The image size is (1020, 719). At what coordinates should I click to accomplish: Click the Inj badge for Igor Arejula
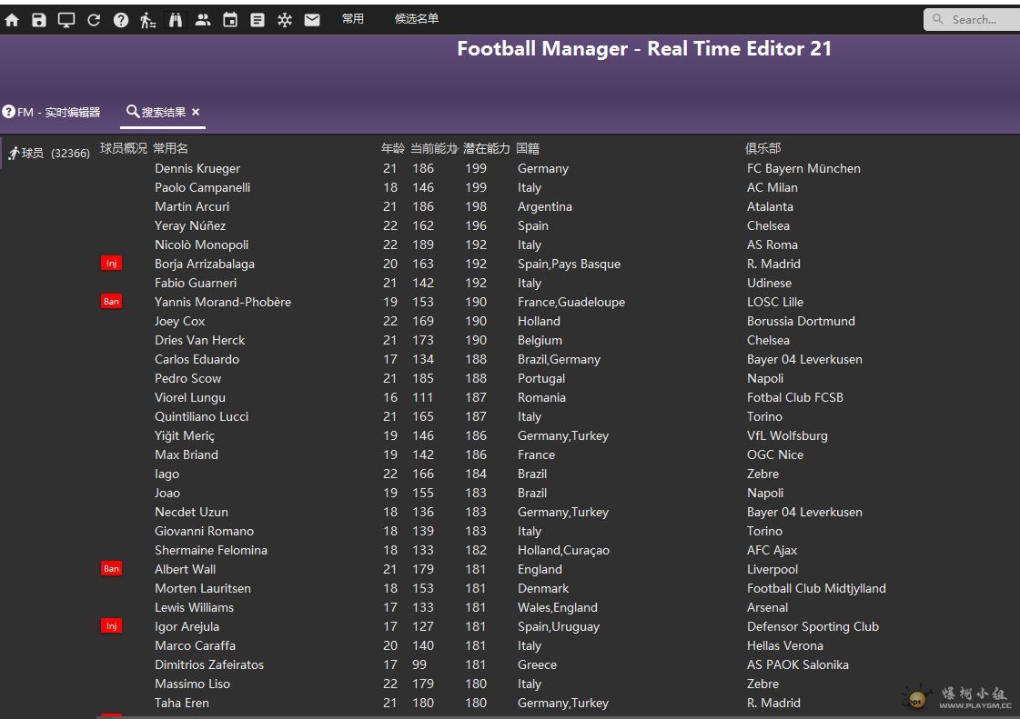(111, 626)
